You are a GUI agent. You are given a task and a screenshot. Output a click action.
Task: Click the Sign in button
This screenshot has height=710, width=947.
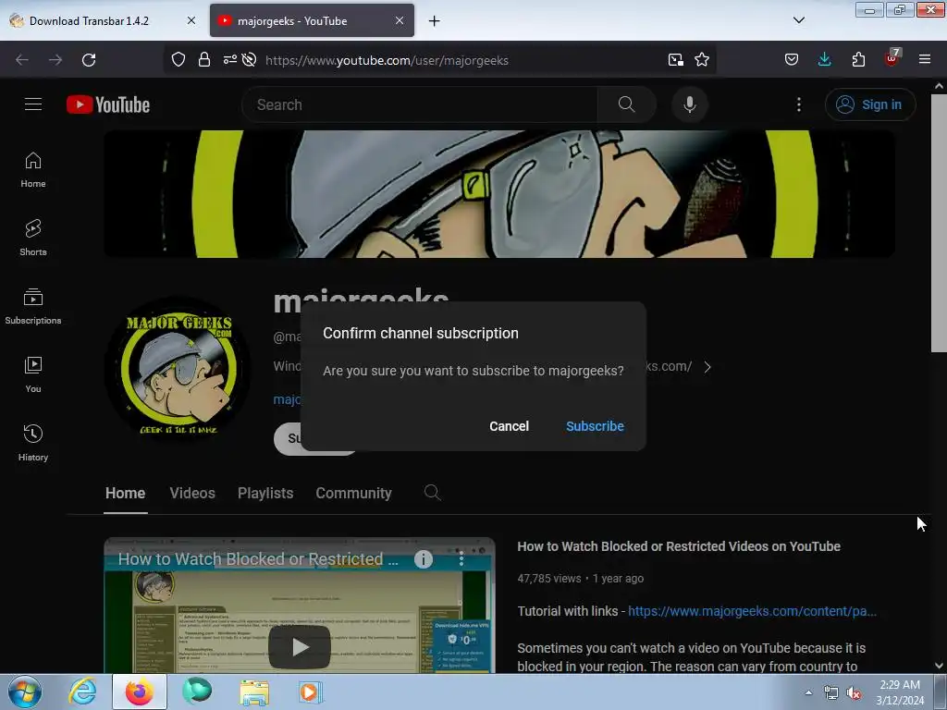(869, 104)
